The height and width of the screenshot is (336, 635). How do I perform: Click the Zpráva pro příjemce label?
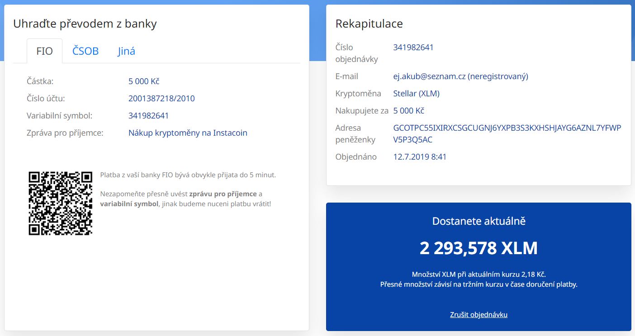65,133
